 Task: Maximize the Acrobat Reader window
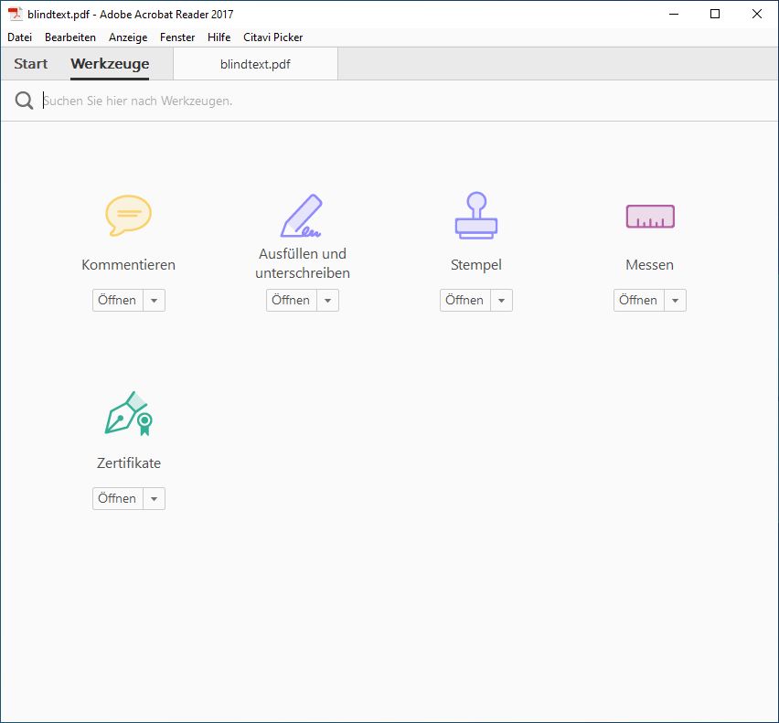715,14
